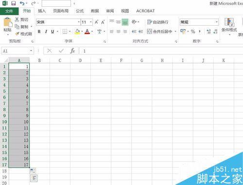
Task: Click the decrease indent icon
Action: pos(134,32)
